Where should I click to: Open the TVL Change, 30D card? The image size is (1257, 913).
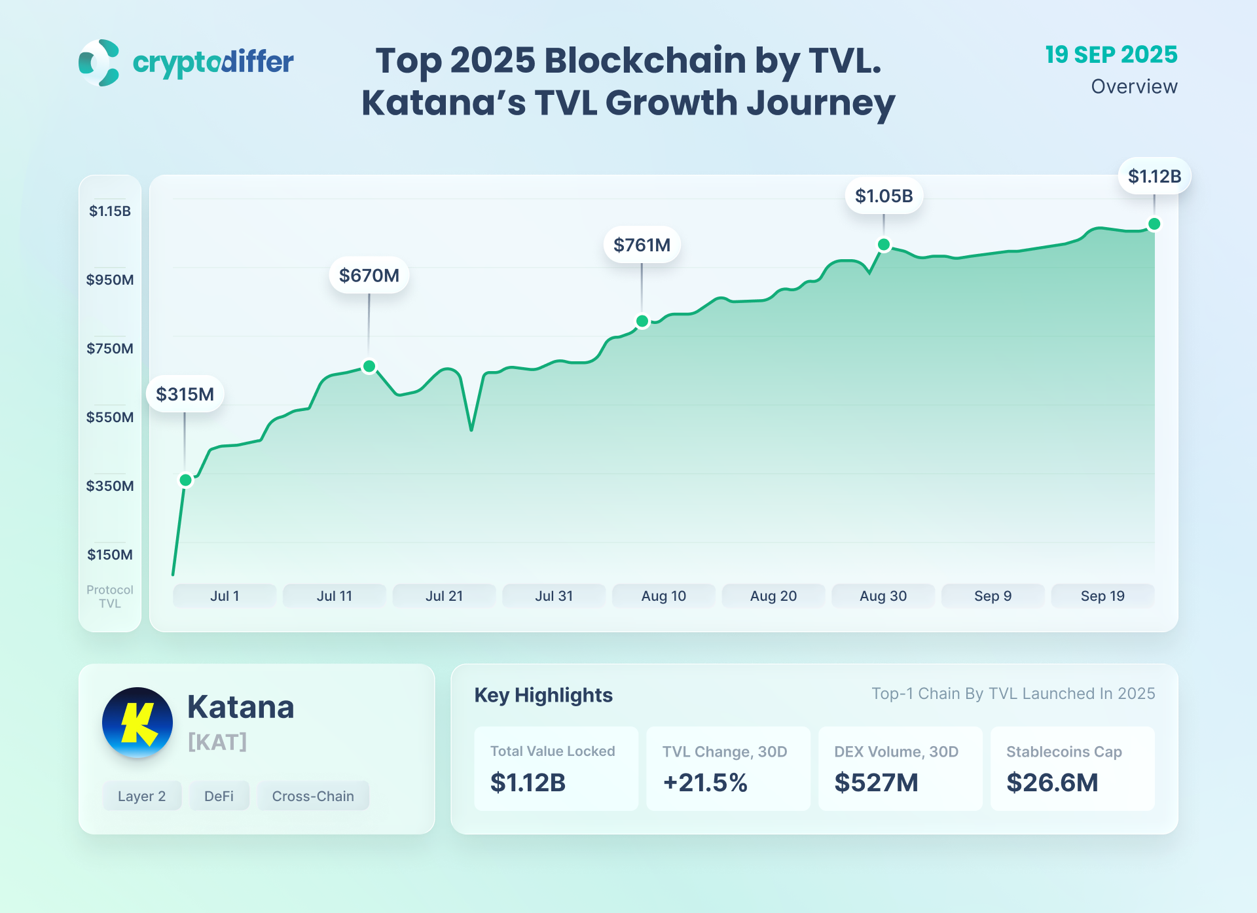click(x=728, y=768)
